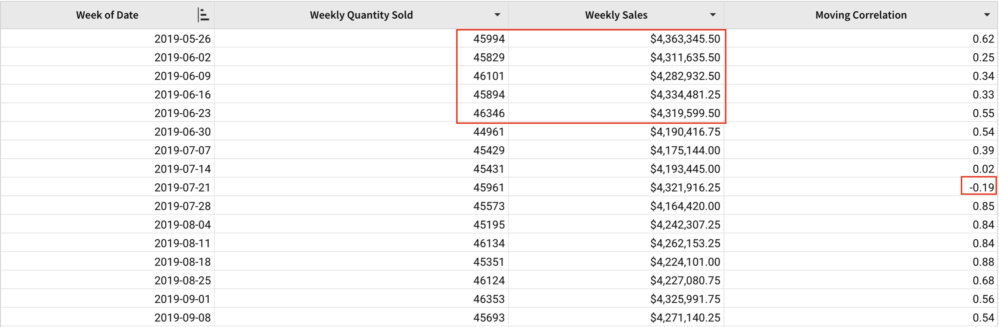999x327 pixels.
Task: Click the $4,363,345.50 weekly sales cell
Action: click(685, 39)
